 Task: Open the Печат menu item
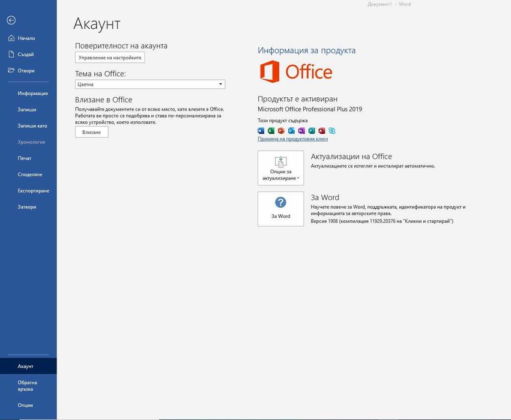point(28,158)
